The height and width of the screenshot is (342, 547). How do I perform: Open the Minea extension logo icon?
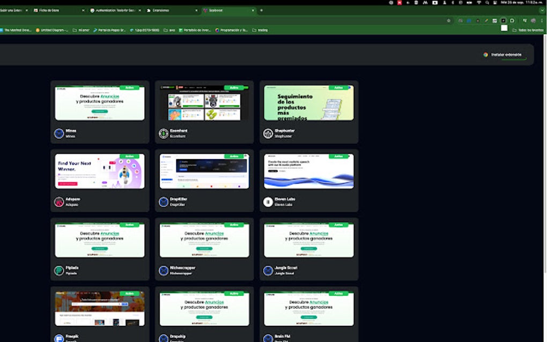point(60,132)
